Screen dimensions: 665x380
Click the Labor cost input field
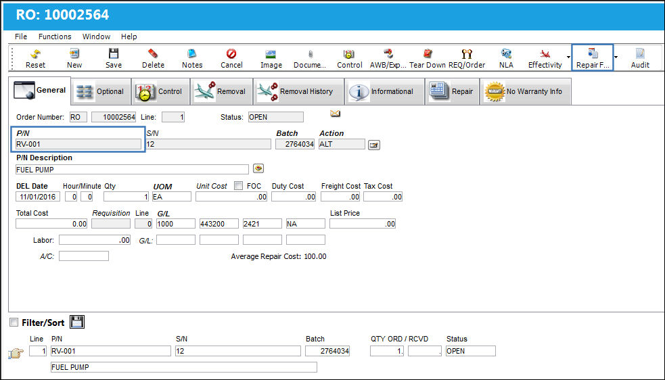tap(95, 240)
